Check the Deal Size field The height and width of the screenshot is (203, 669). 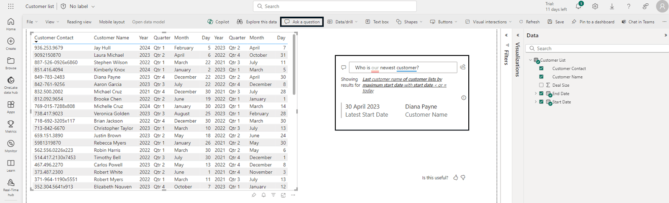[x=541, y=85]
